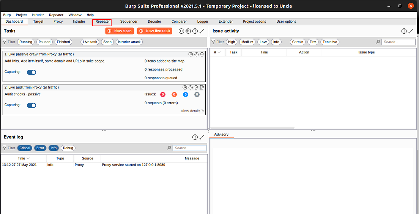Toggle the Scan tasks filter
Viewport: 419px width, 214px height.
coord(107,42)
